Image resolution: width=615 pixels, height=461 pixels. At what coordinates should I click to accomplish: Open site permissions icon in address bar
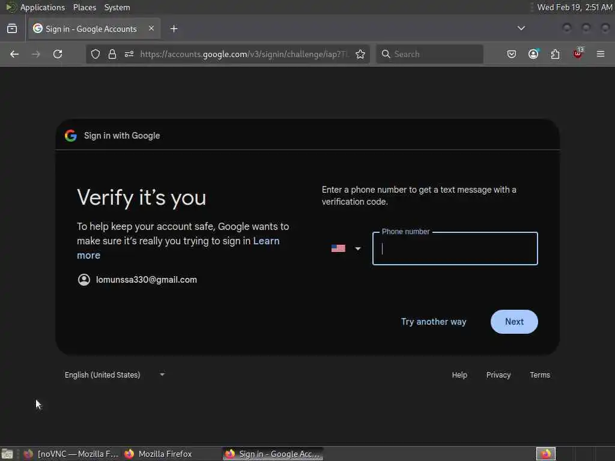click(129, 54)
